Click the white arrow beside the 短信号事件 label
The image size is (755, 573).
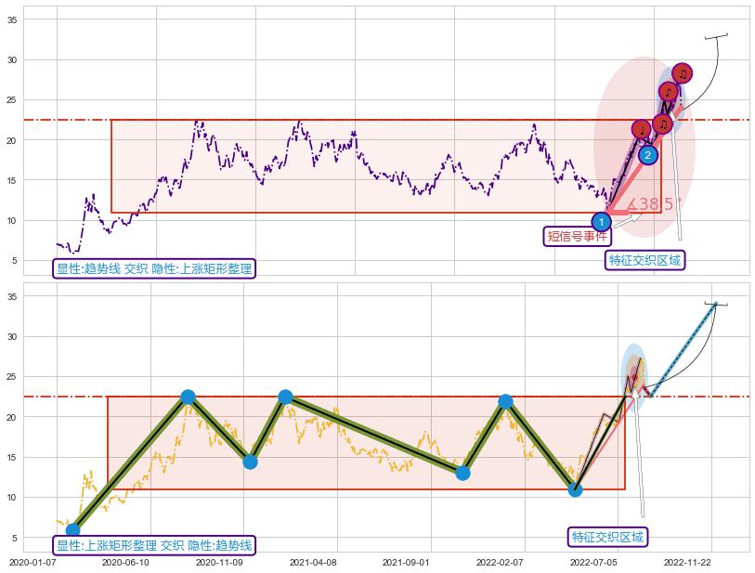(630, 219)
